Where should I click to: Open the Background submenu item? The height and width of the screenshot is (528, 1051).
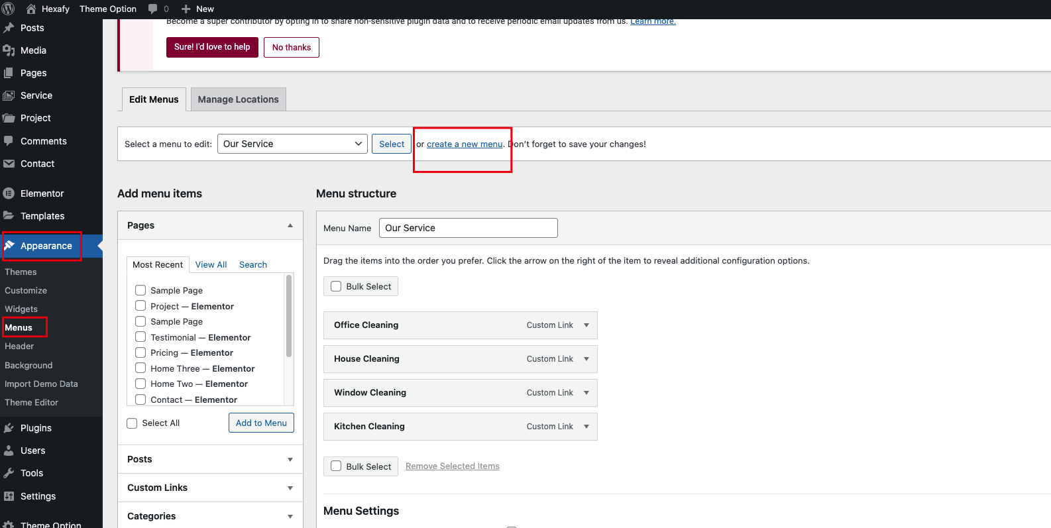(x=28, y=365)
